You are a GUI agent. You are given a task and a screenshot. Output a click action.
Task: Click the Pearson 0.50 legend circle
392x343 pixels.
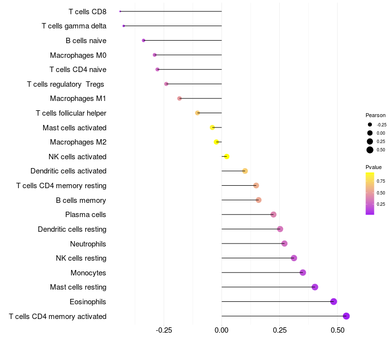tap(370, 150)
